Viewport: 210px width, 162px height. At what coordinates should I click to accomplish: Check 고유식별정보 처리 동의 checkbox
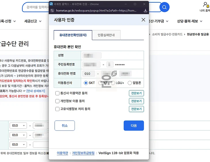57,109
